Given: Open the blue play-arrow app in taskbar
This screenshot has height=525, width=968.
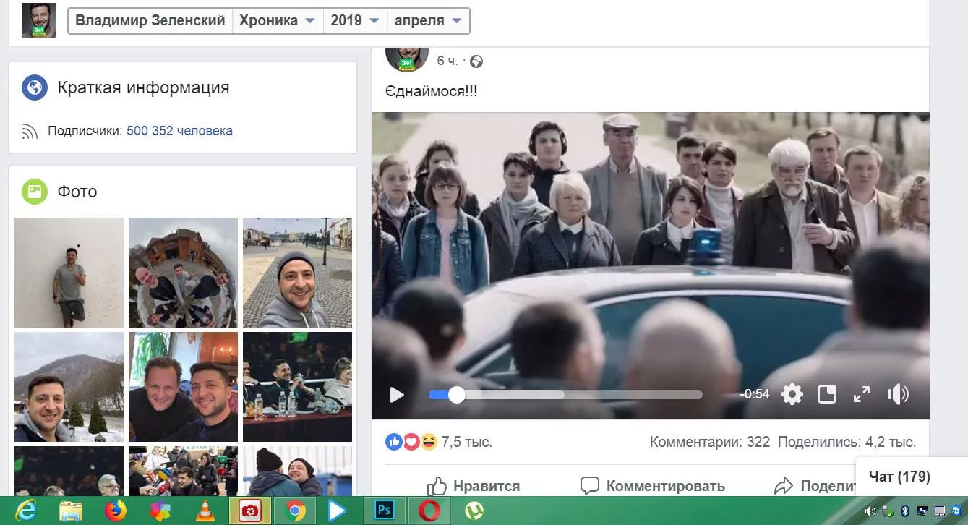Looking at the screenshot, I should pos(337,511).
